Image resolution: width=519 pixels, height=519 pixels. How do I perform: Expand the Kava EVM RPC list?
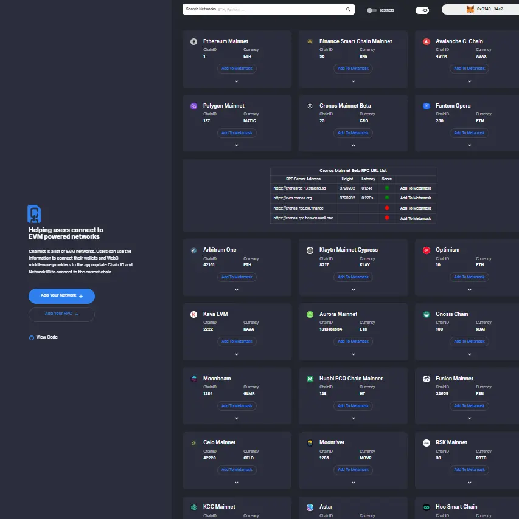click(x=237, y=354)
